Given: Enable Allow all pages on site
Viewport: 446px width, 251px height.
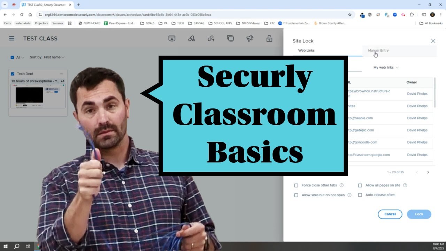Looking at the screenshot, I should pyautogui.click(x=360, y=185).
